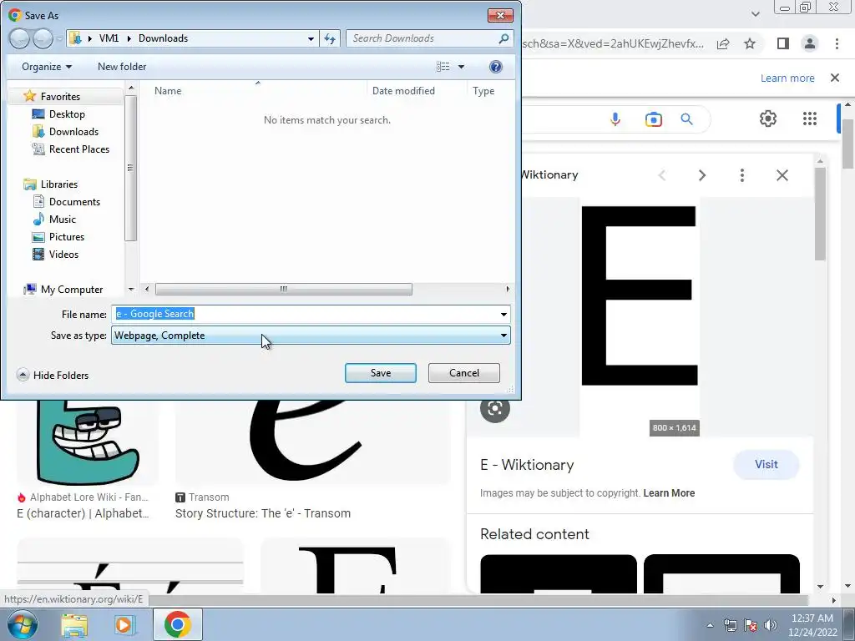
Task: Click the Back arrow in Save As dialog
Action: coord(19,38)
